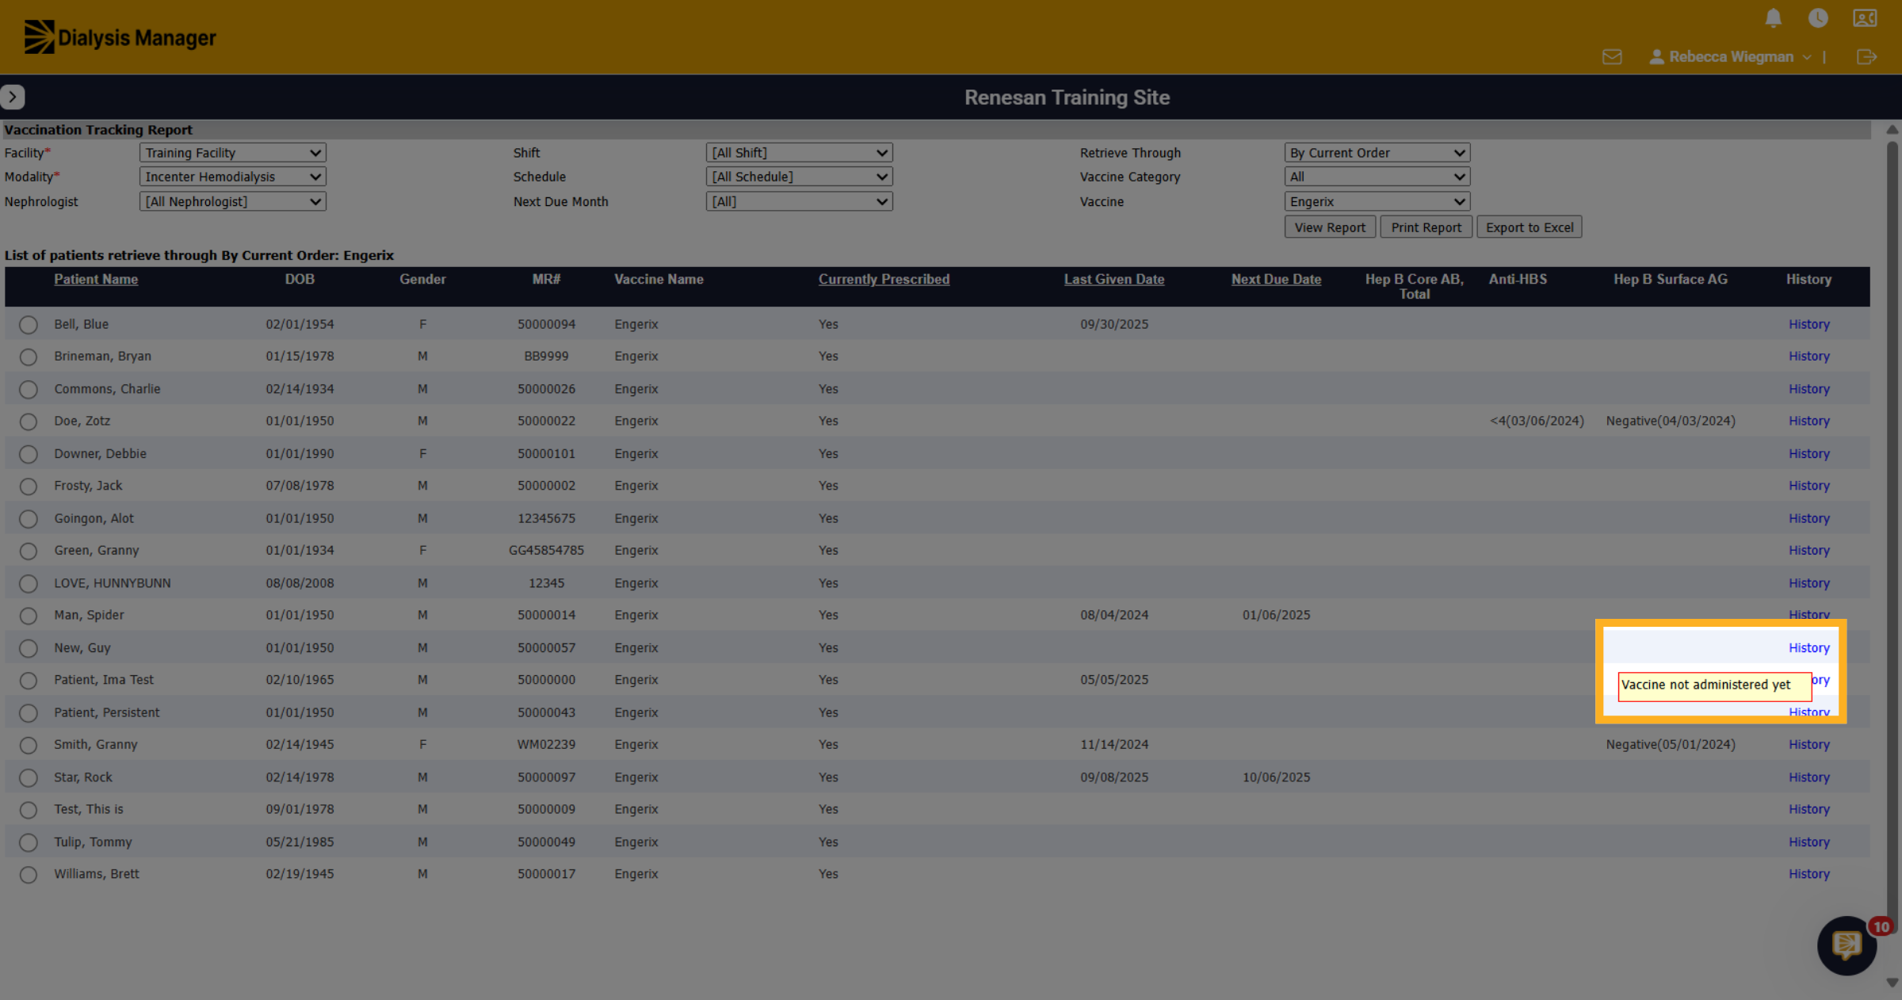Expand the sidebar with arrow button

pos(13,97)
